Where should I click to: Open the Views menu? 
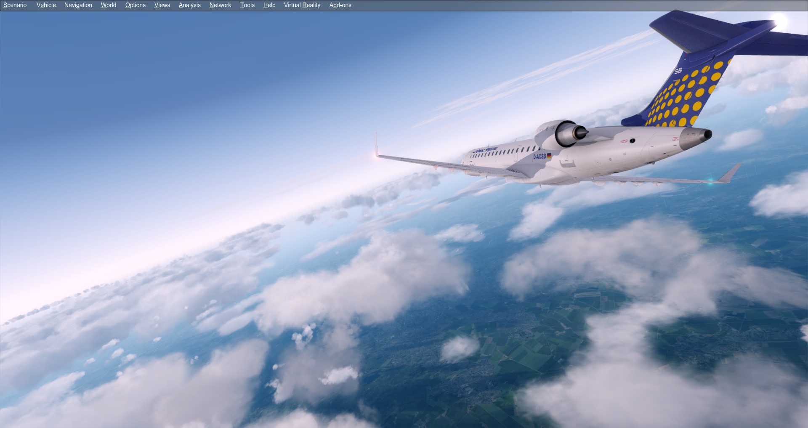click(x=162, y=5)
